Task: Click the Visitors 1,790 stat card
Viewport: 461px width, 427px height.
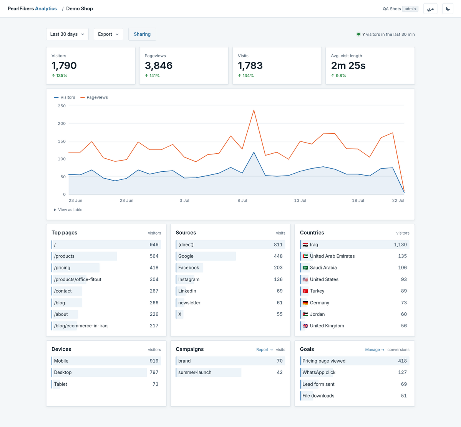Action: point(91,66)
